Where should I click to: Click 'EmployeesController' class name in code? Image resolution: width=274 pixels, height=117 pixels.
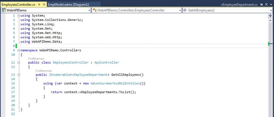point(71,62)
